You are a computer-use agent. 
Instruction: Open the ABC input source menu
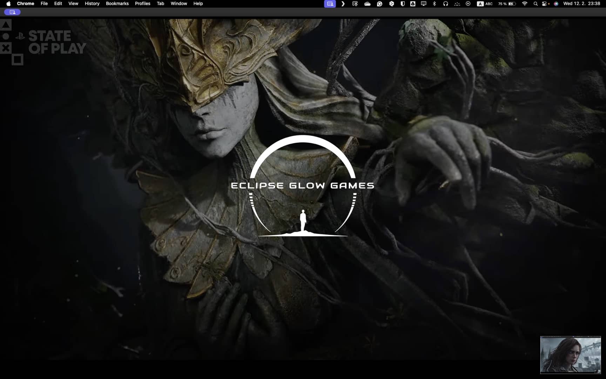(x=485, y=4)
